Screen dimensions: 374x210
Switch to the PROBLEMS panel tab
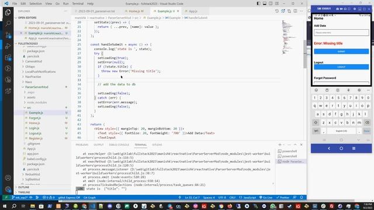point(82,145)
